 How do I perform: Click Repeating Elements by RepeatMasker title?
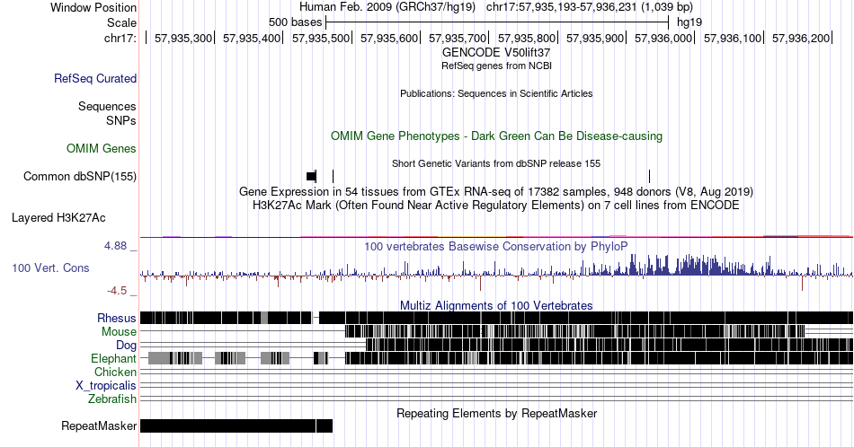click(x=496, y=413)
